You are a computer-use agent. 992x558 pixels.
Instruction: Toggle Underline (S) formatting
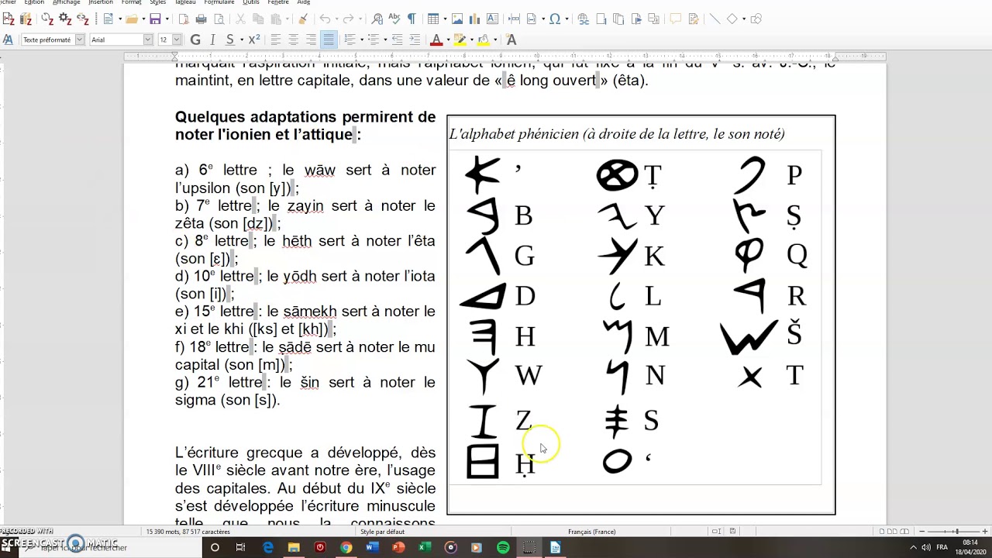coord(229,40)
